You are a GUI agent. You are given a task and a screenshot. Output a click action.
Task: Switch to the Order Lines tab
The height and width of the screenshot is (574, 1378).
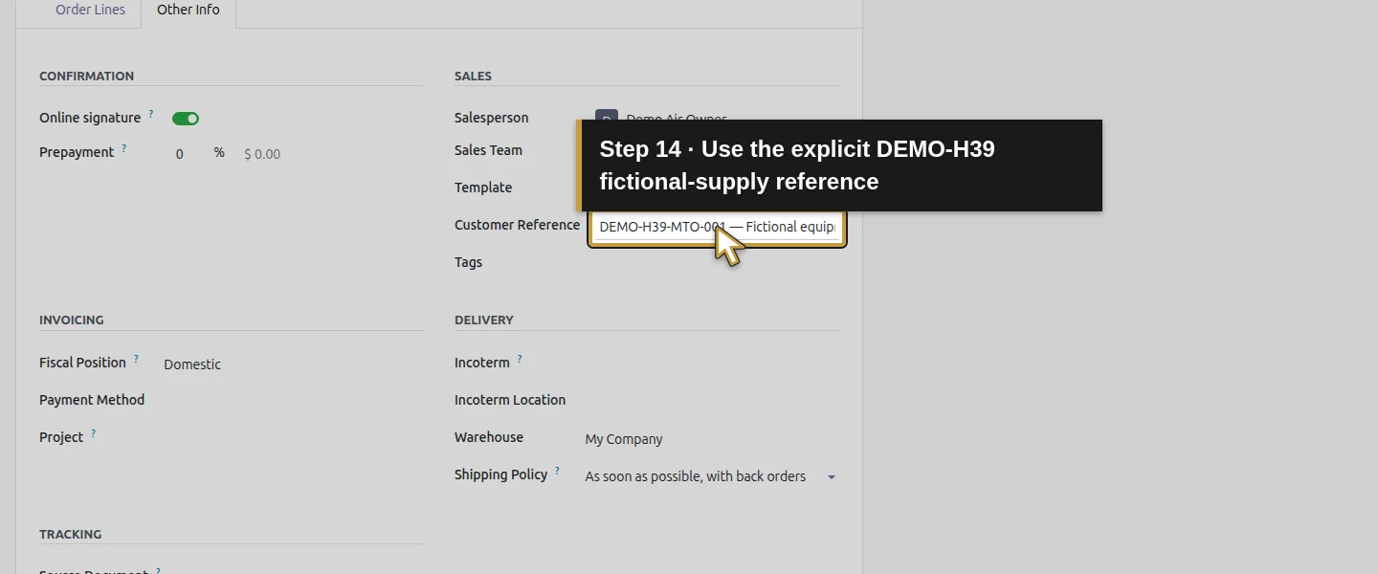tap(90, 11)
